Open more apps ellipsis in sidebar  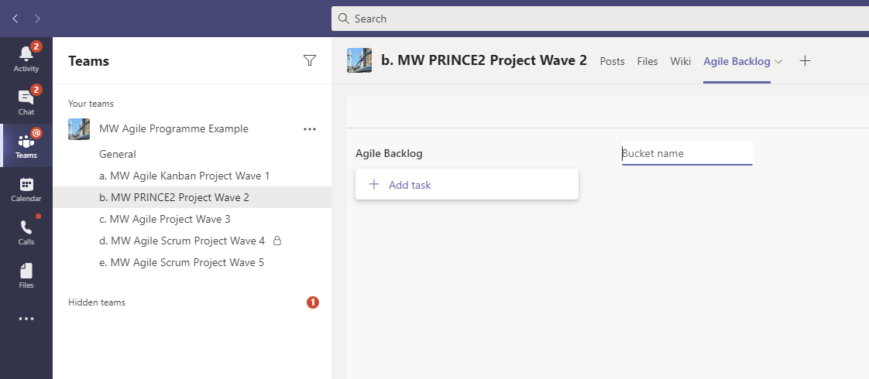(26, 318)
